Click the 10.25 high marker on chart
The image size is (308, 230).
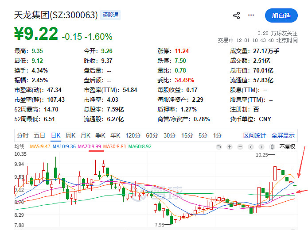pyautogui.click(x=262, y=155)
